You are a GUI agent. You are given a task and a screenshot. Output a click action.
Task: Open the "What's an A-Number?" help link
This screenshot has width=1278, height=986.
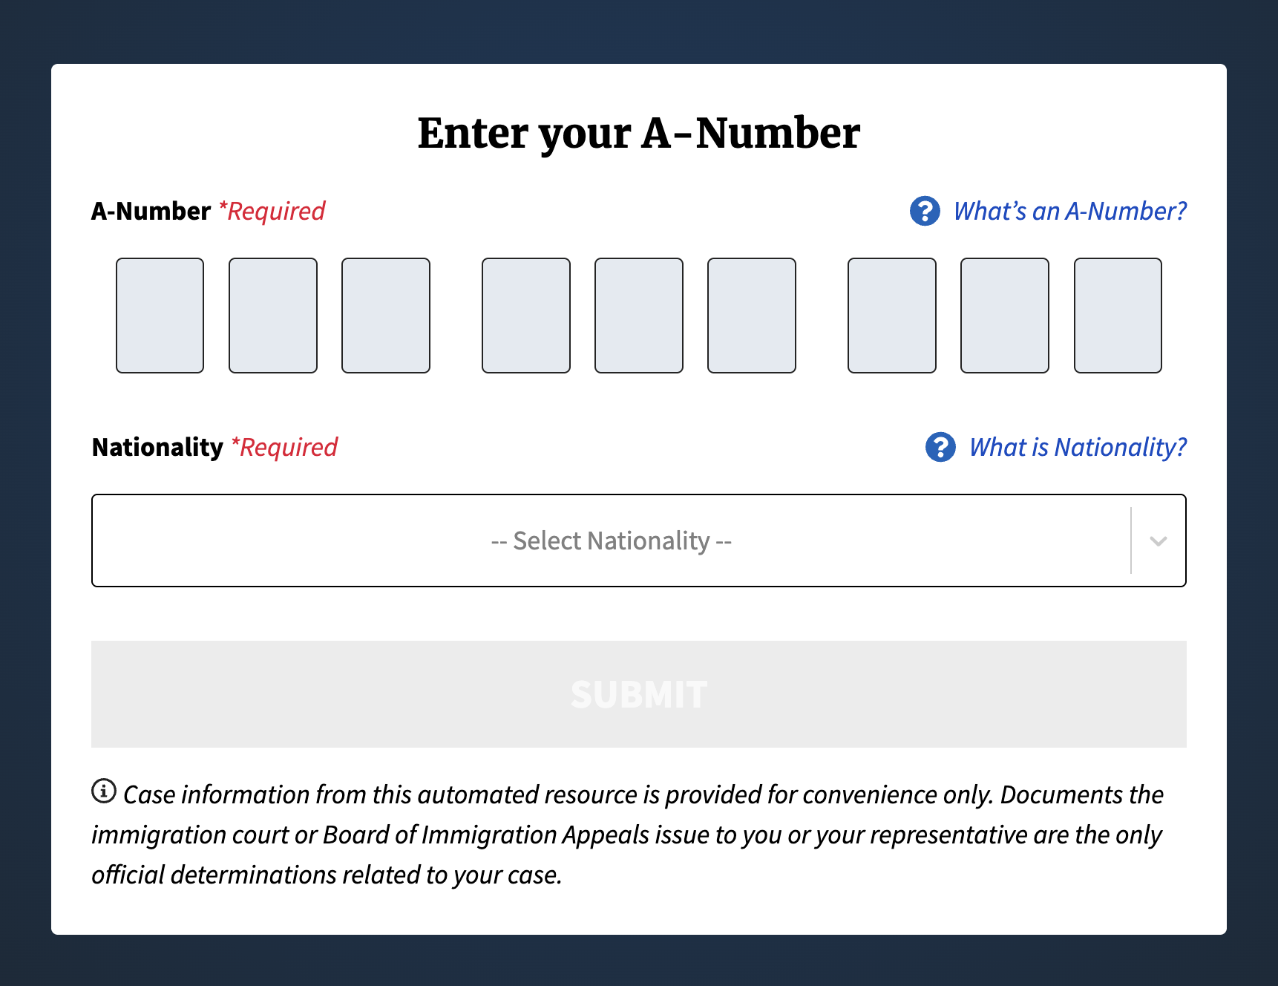1069,211
